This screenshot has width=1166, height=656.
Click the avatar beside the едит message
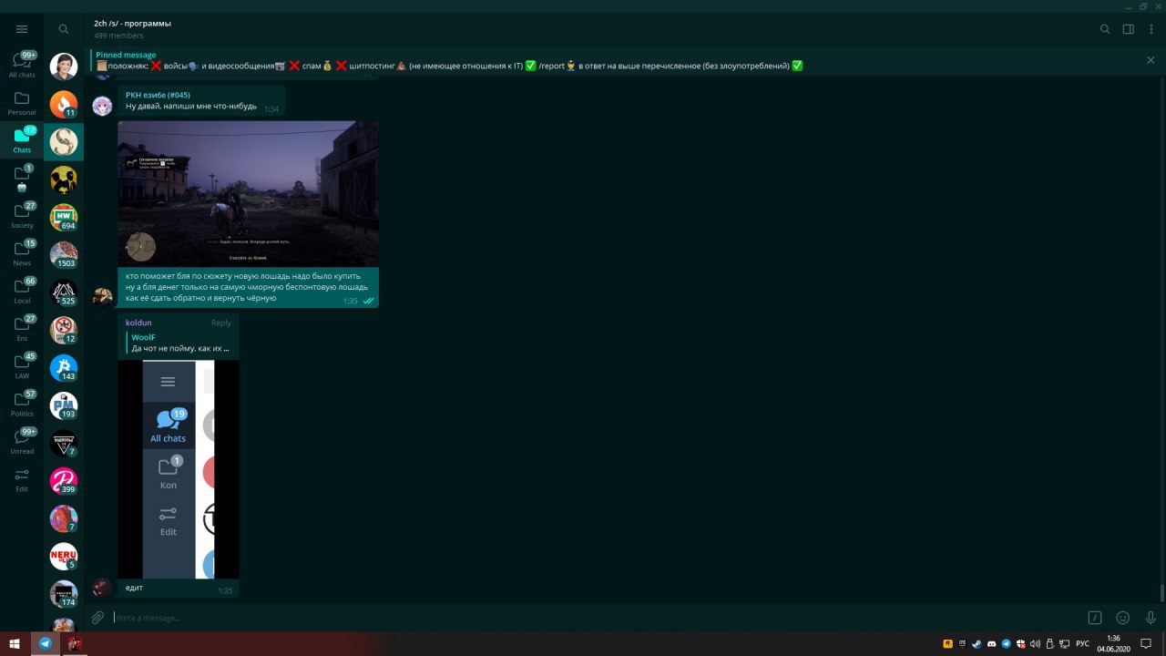(103, 587)
